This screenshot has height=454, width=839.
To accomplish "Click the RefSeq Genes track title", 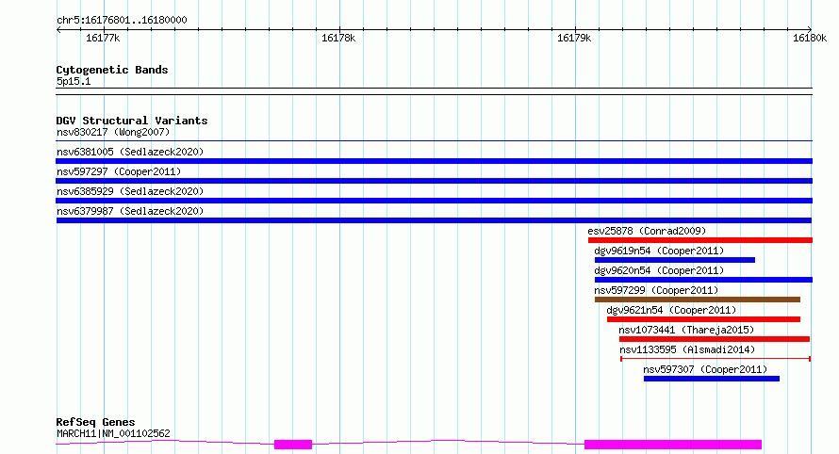I will pos(95,422).
